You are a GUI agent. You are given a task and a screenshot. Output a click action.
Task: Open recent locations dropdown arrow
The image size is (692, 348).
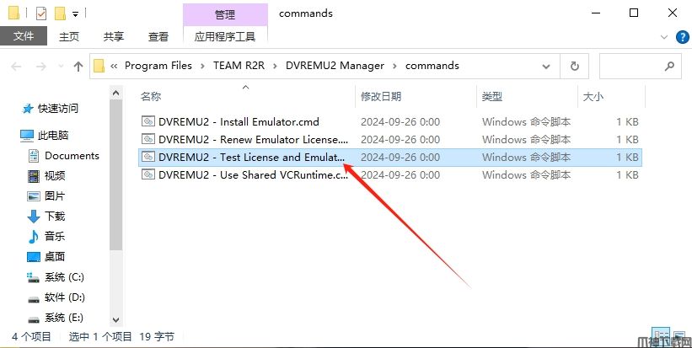click(61, 67)
